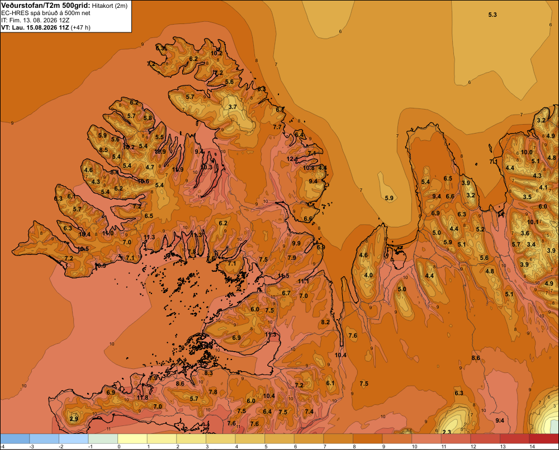
Task: Click the VT: Lau. 15.08.2026 11Z valid time line
Action: [x=46, y=27]
